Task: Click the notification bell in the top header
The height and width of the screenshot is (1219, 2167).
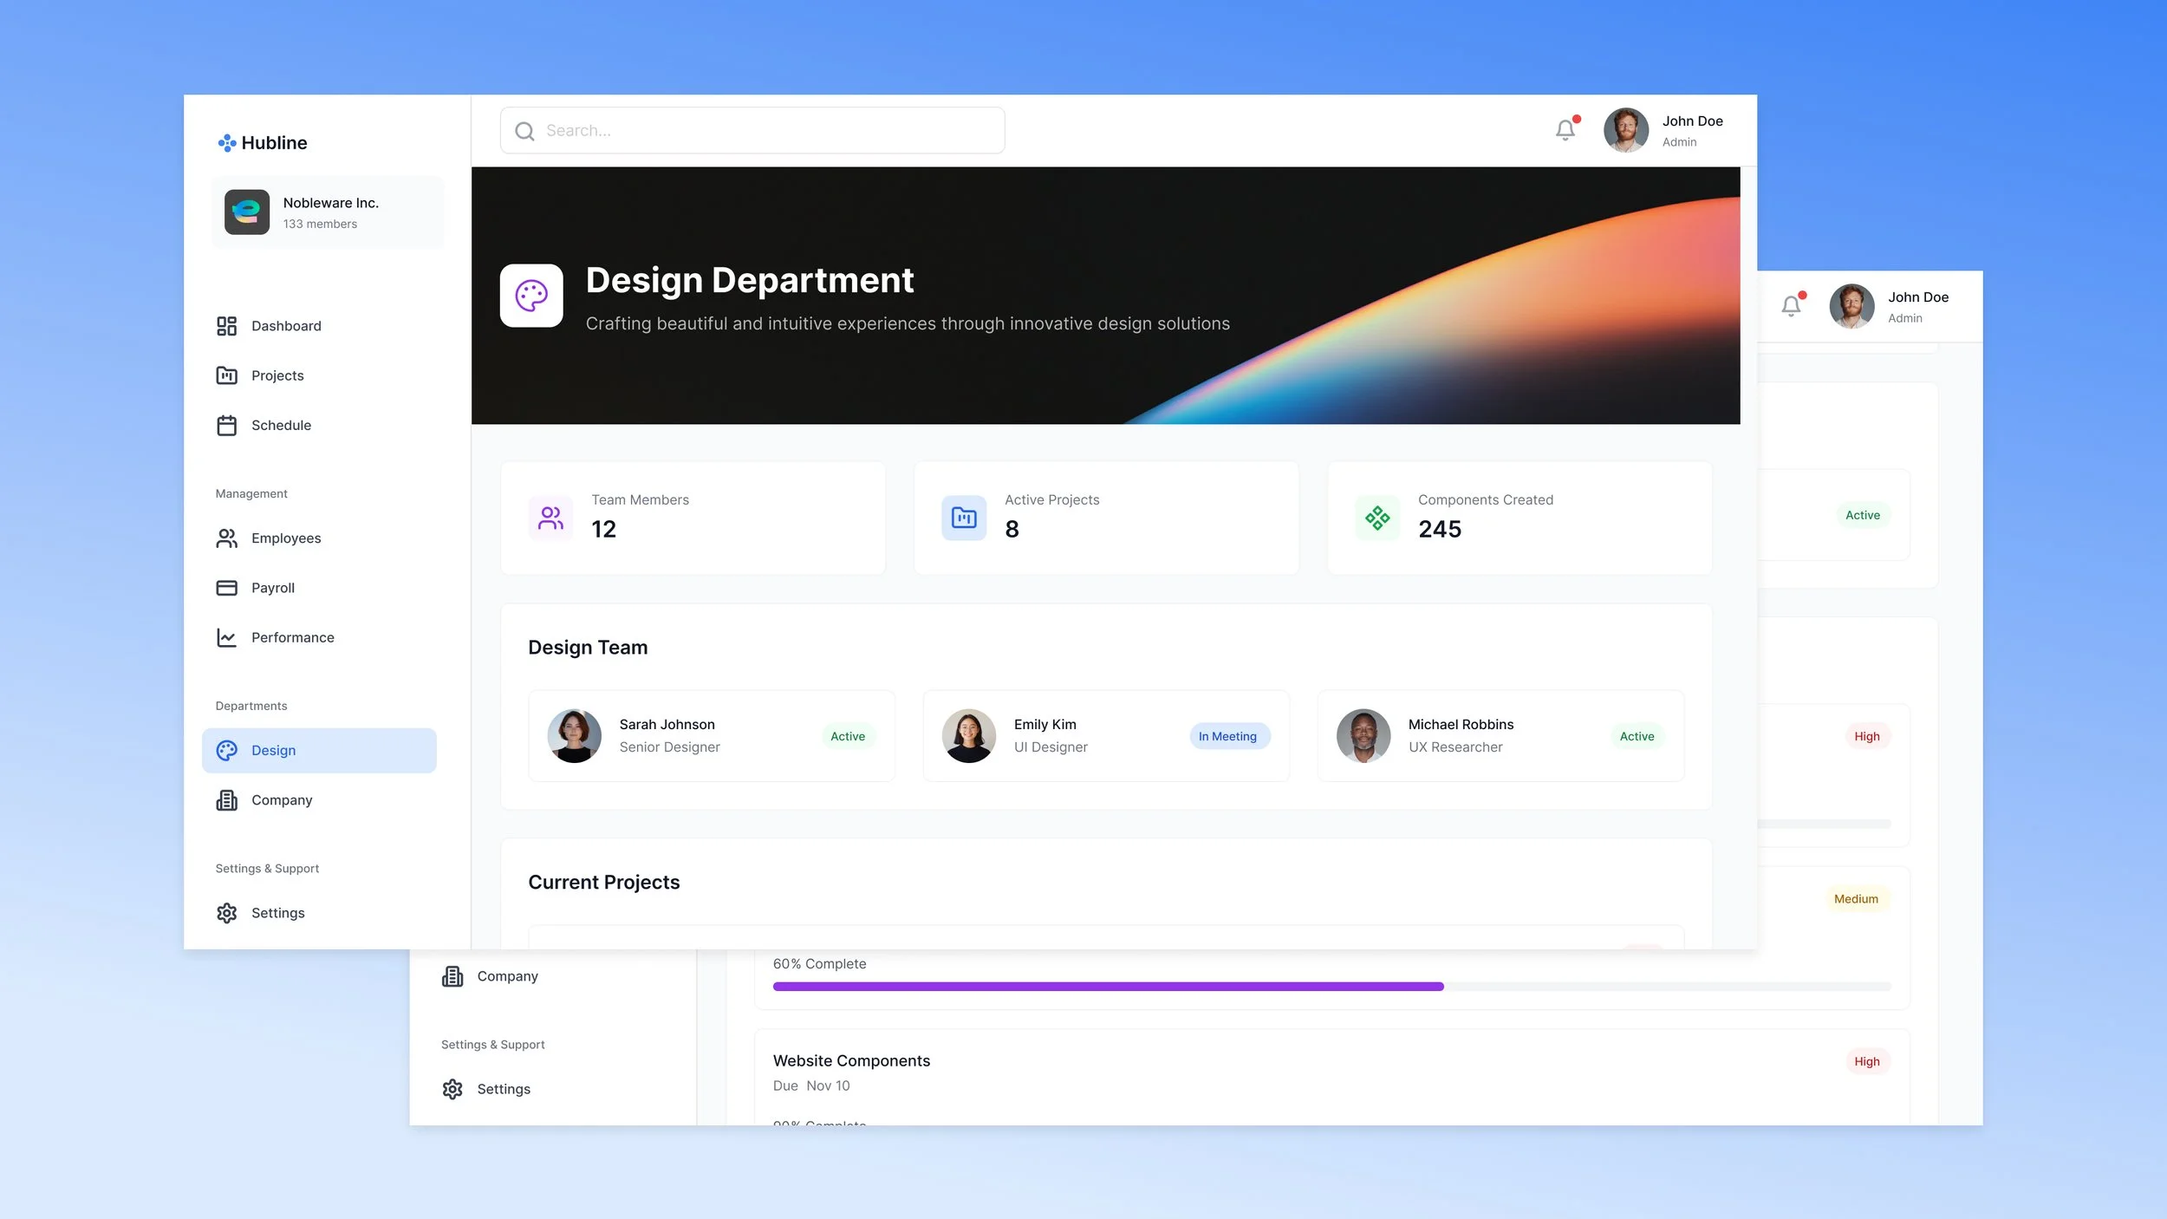Action: (x=1565, y=130)
